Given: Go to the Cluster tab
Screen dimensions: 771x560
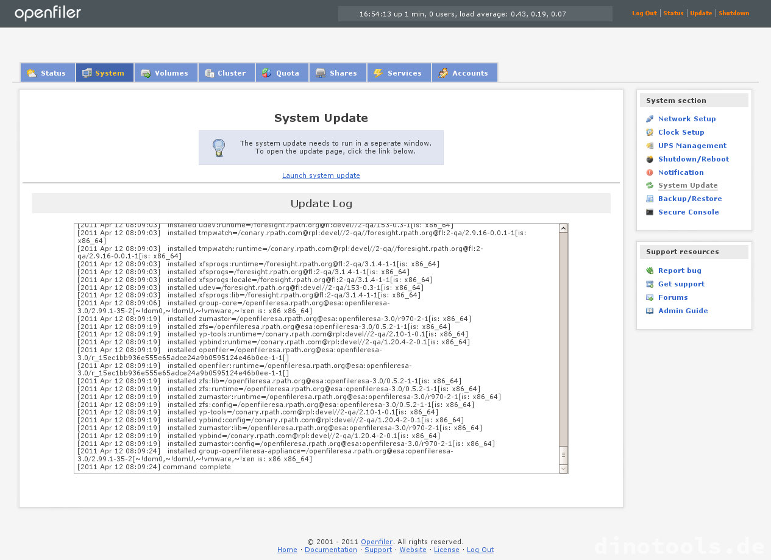Looking at the screenshot, I should coord(226,73).
